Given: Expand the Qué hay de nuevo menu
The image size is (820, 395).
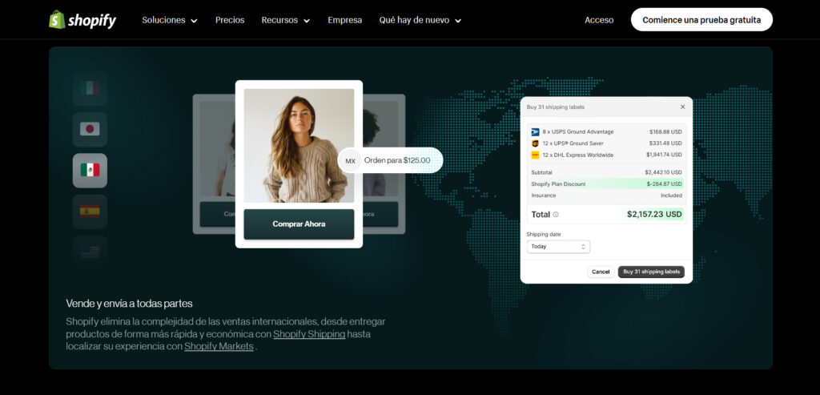Looking at the screenshot, I should point(420,20).
